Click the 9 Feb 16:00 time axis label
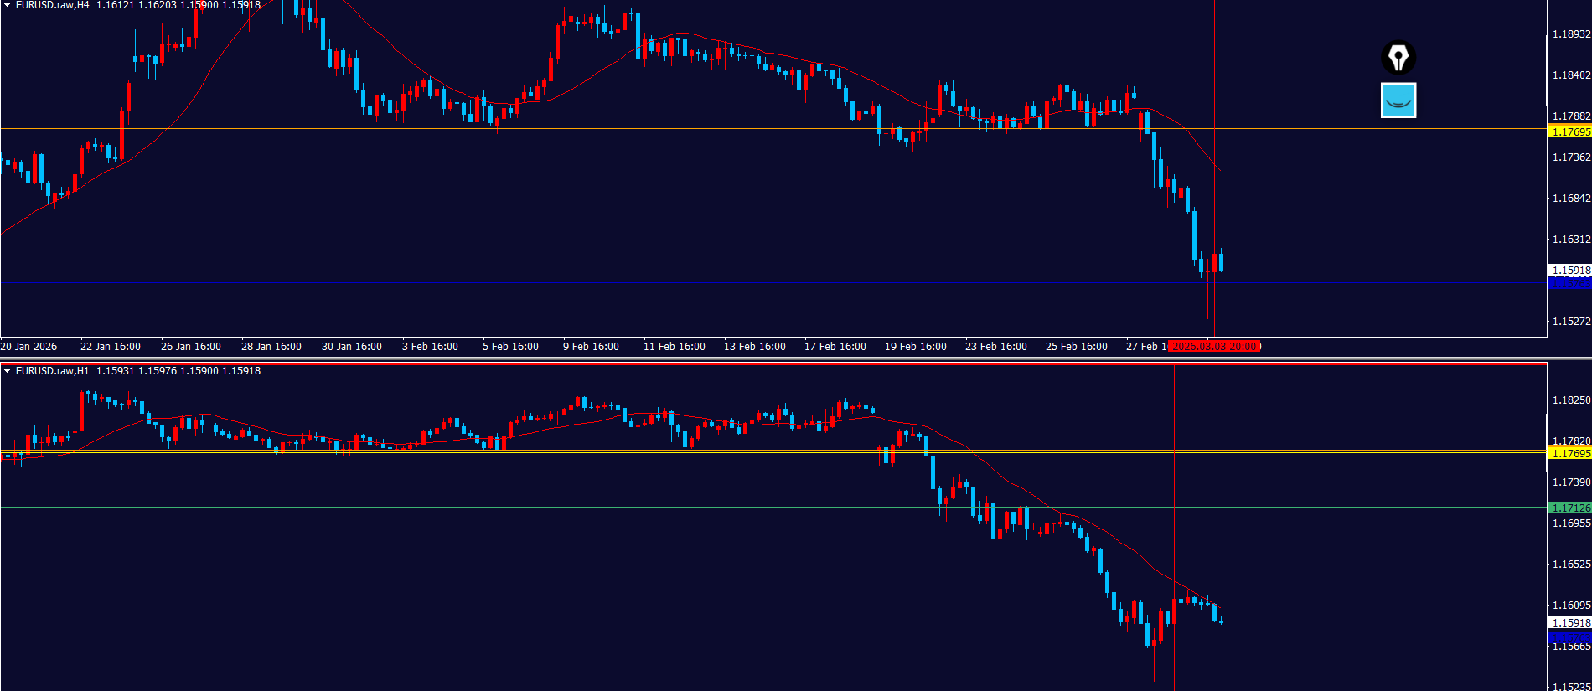 point(591,347)
